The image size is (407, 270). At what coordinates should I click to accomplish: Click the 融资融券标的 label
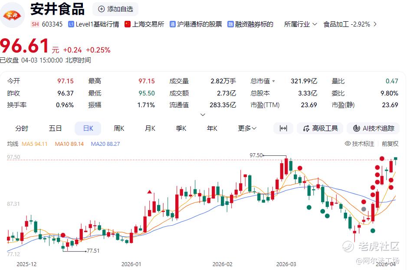click(x=254, y=24)
